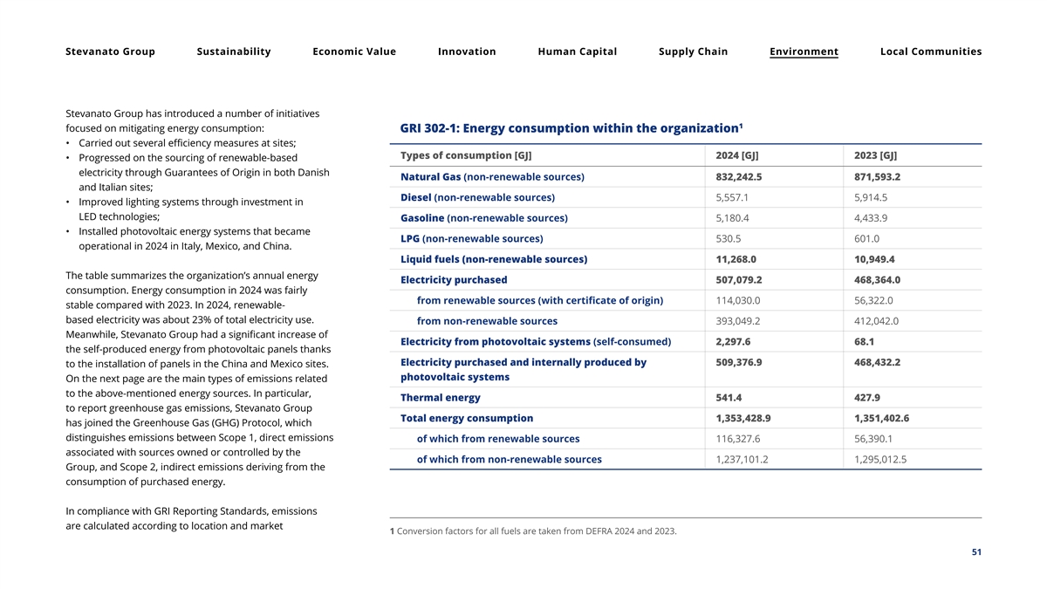Screen dimensions: 1047x589
Task: Open the Innovation section tab
Action: [x=467, y=51]
